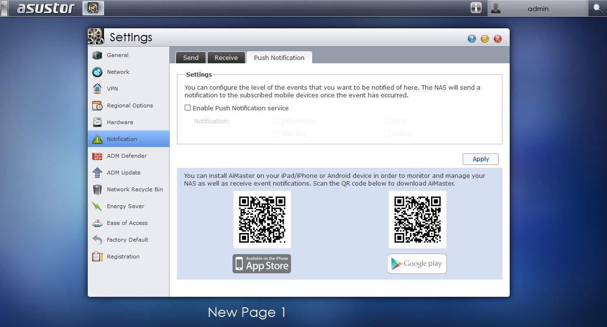Screen dimensions: 607x327
Task: Switch to the Receive tab
Action: click(x=226, y=58)
